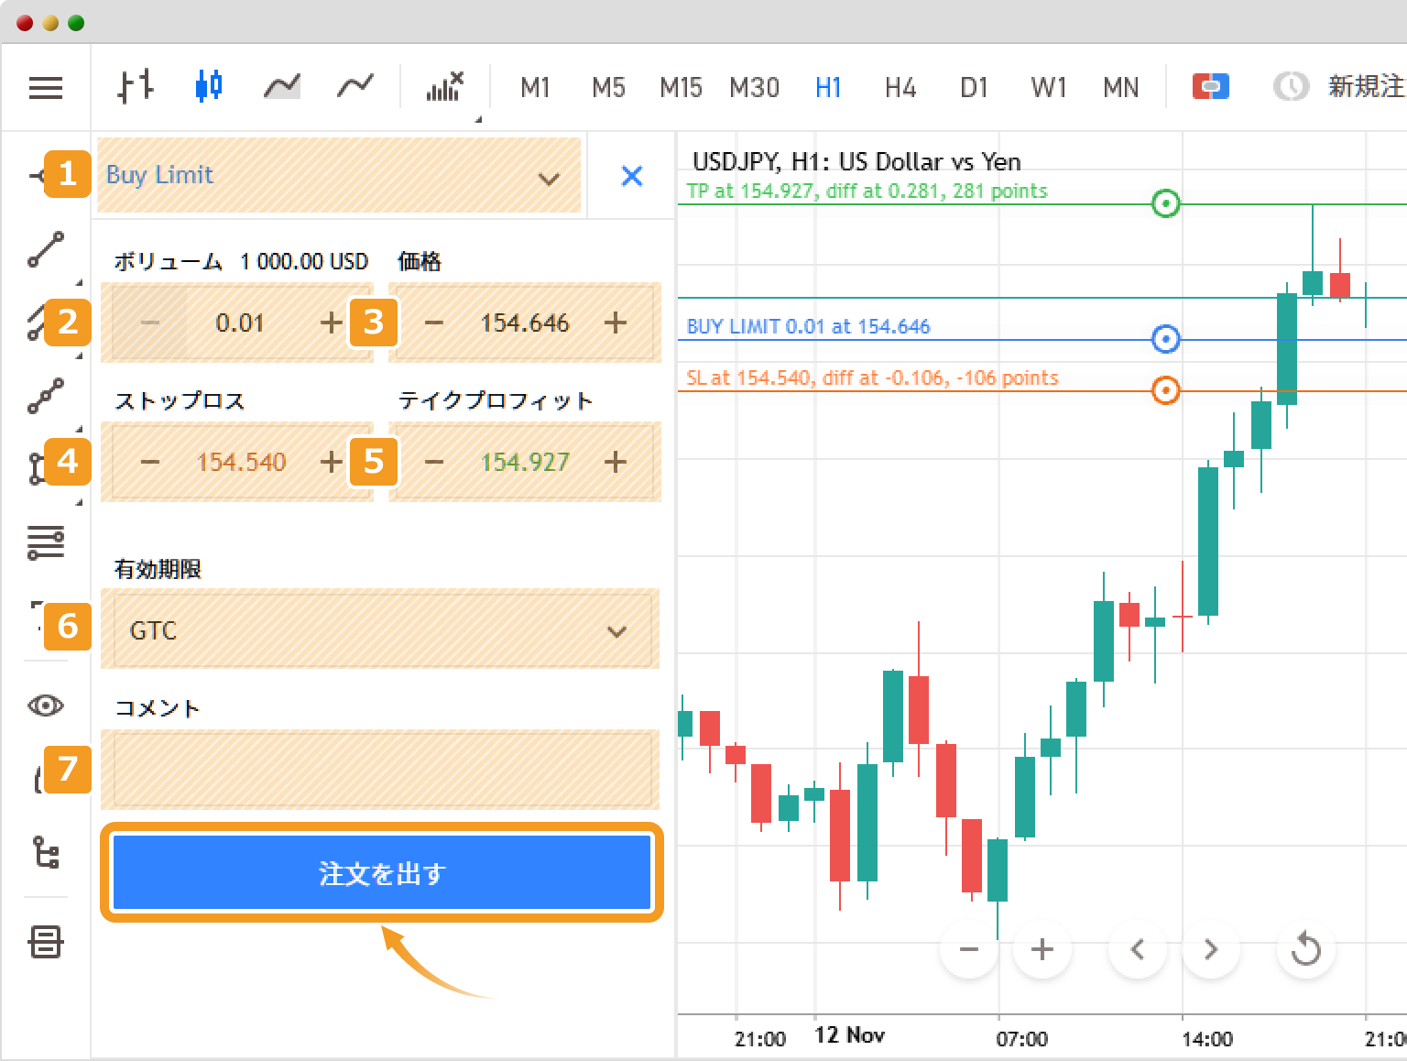The width and height of the screenshot is (1407, 1061).
Task: Zoom in the chart with plus button
Action: (x=1042, y=949)
